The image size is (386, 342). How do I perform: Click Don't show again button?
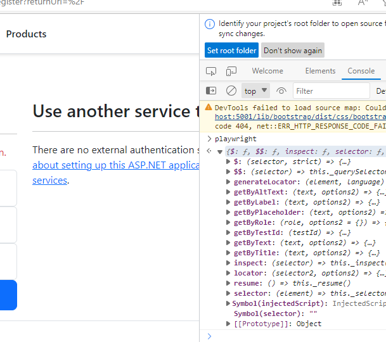tap(293, 50)
